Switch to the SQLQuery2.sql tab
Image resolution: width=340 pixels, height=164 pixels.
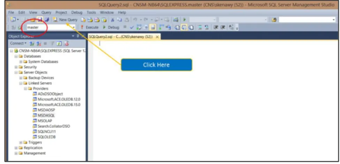(121, 37)
